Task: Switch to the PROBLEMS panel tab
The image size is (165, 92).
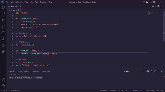Action: [46, 71]
